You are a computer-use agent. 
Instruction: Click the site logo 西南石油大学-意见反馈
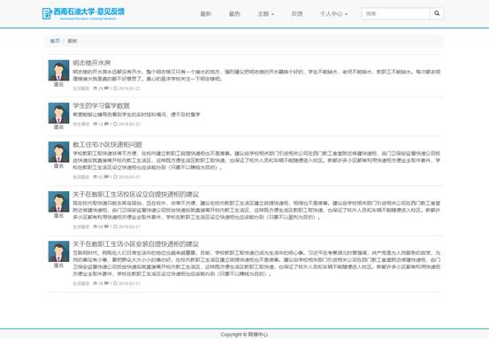tap(83, 13)
